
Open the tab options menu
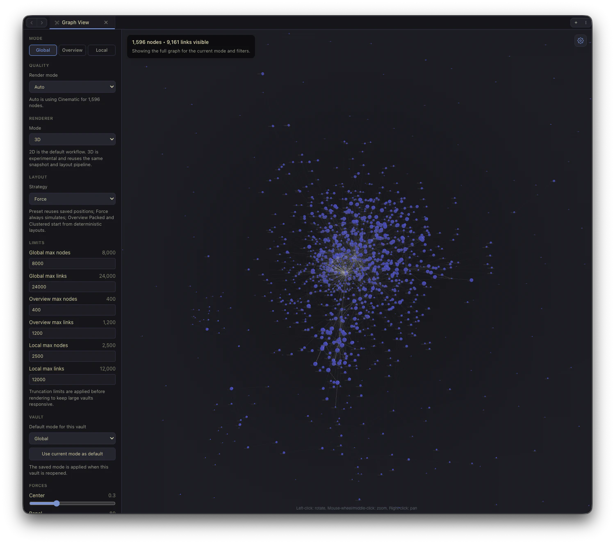pos(585,23)
